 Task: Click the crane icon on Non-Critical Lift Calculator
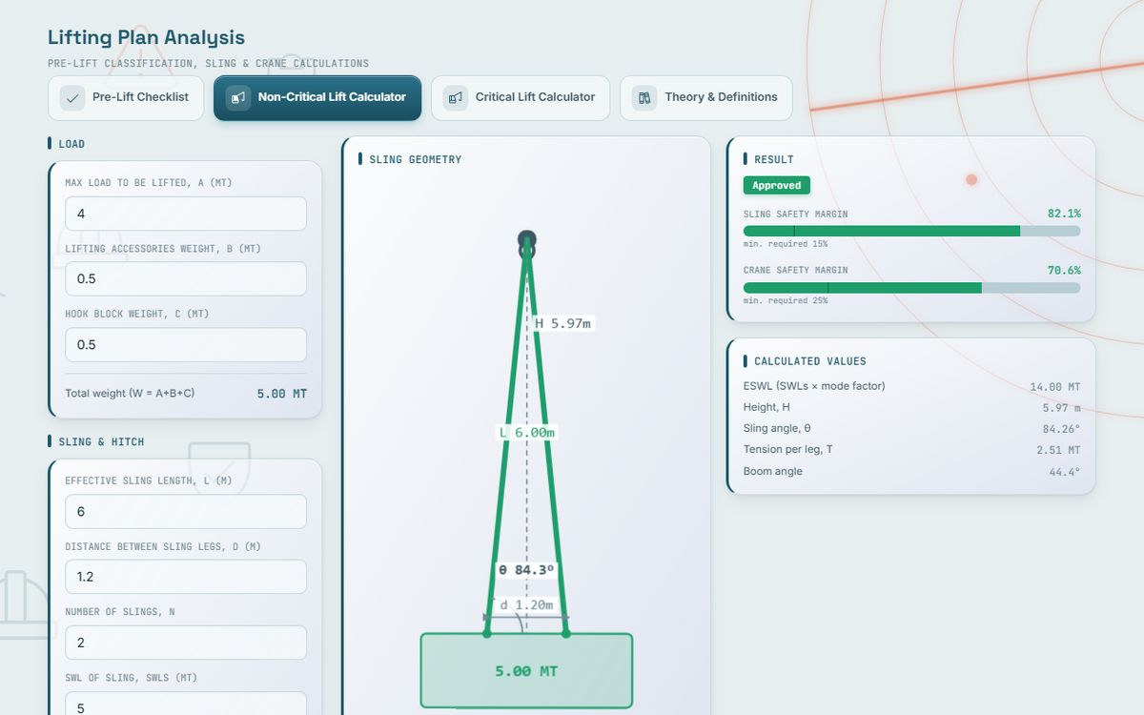click(x=238, y=98)
